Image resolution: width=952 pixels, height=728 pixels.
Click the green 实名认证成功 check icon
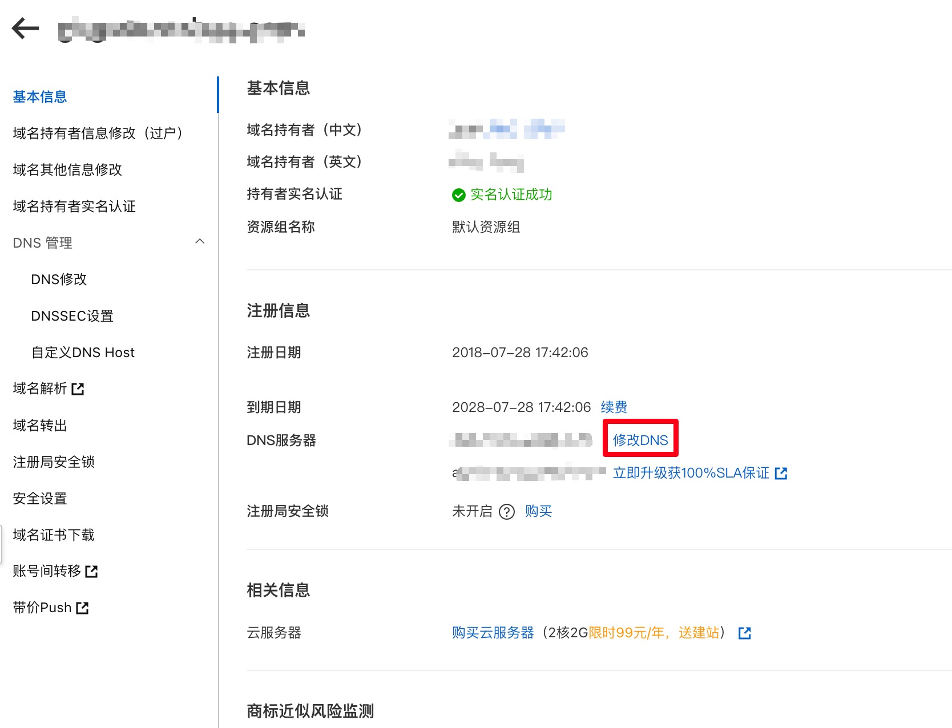(459, 195)
